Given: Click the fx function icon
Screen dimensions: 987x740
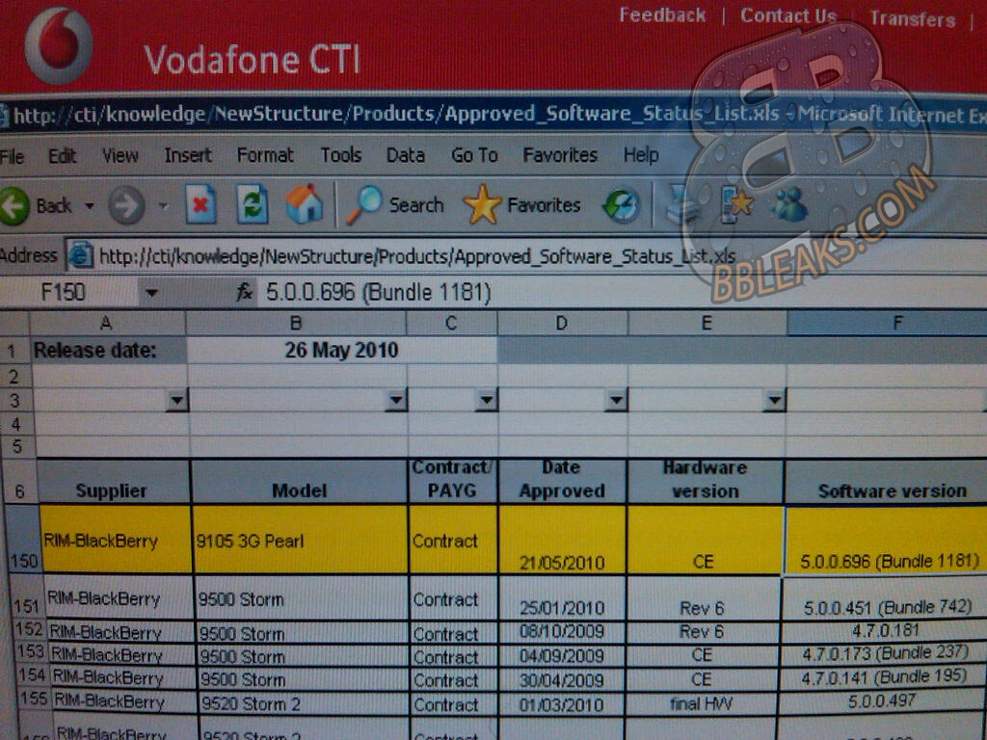Looking at the screenshot, I should [244, 293].
